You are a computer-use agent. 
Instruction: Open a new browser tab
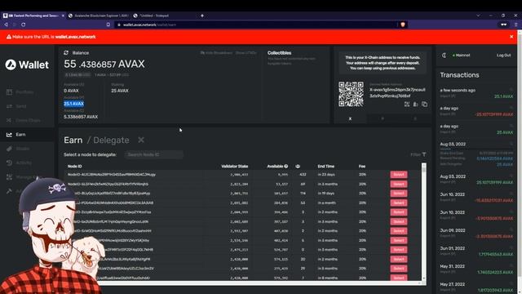click(x=202, y=16)
